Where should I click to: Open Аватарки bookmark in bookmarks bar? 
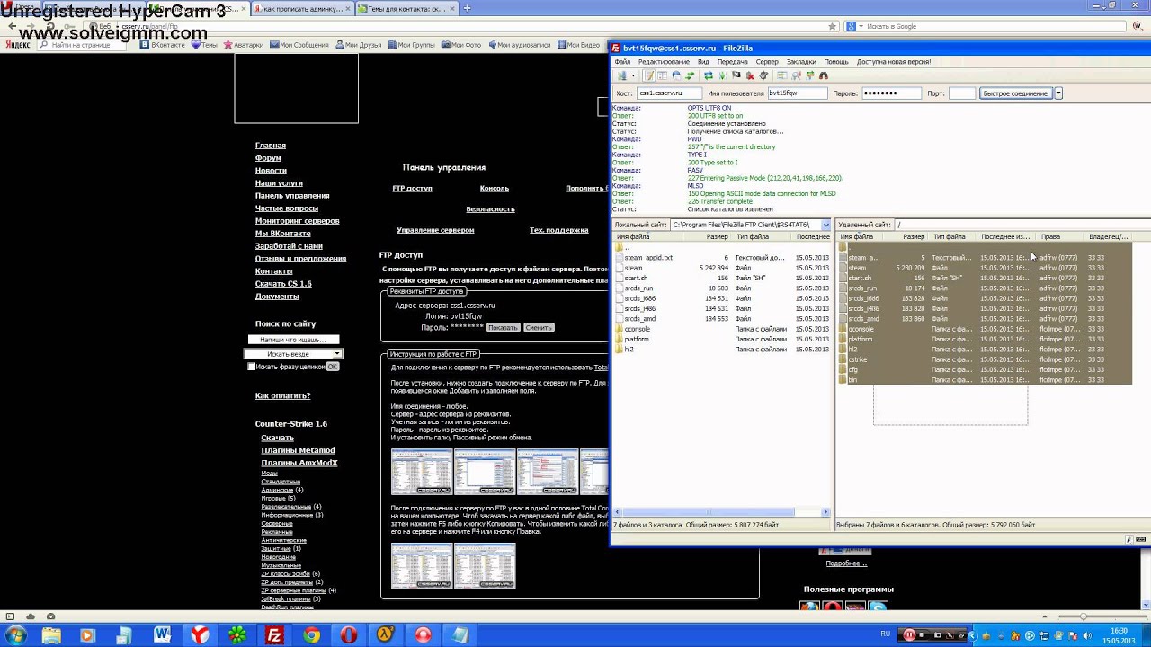pyautogui.click(x=244, y=44)
